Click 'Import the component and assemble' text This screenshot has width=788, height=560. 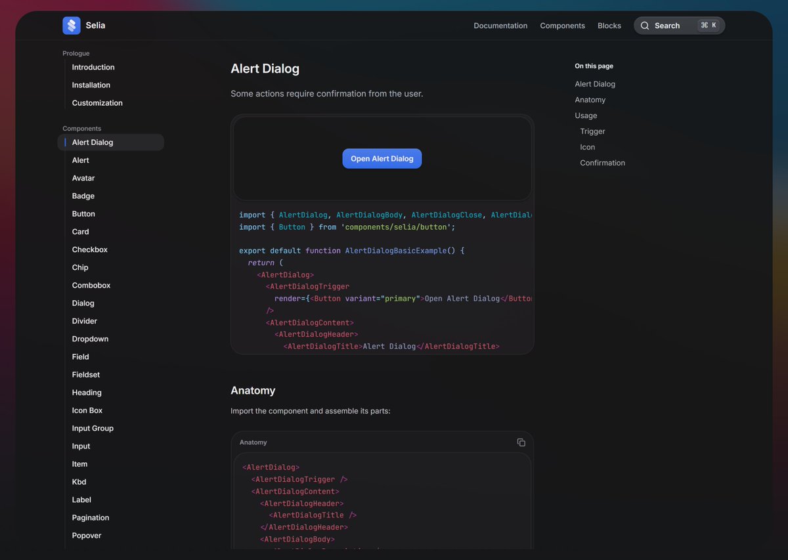311,411
